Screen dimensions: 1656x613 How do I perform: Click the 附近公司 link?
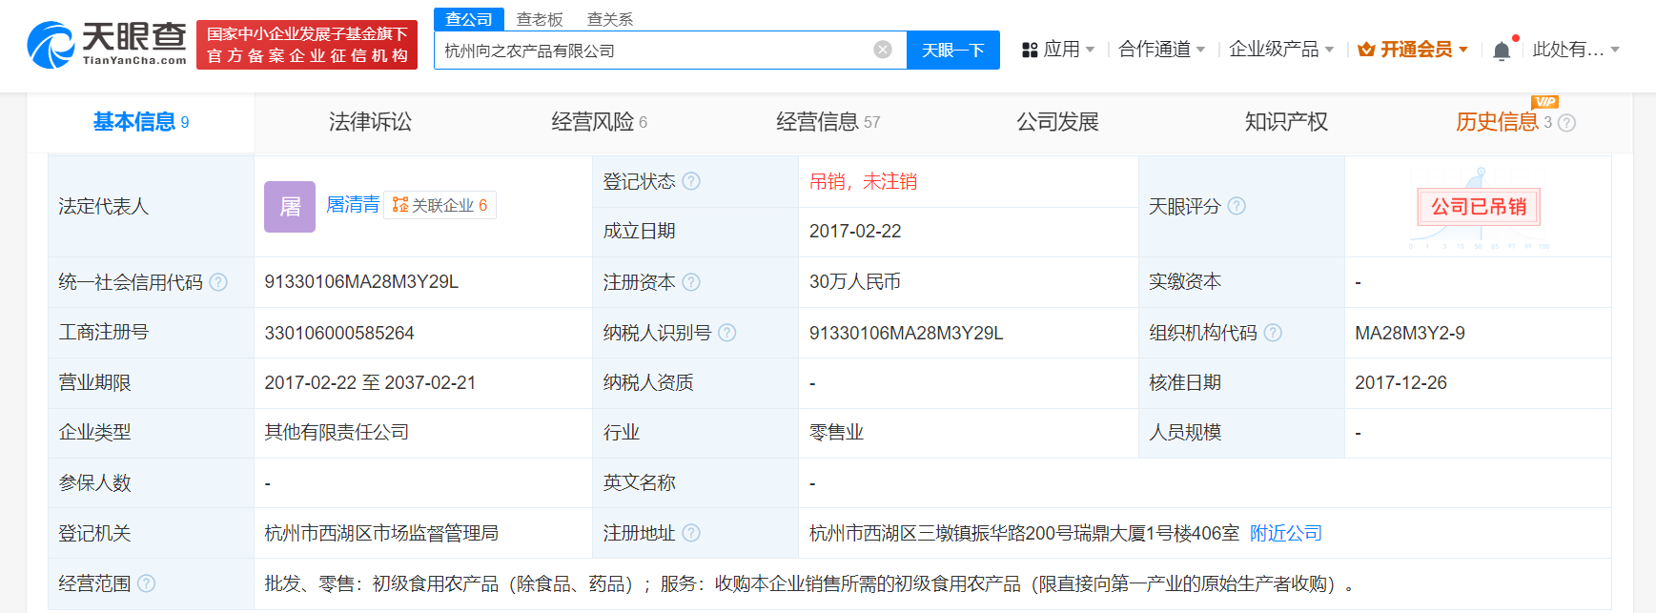(1286, 533)
